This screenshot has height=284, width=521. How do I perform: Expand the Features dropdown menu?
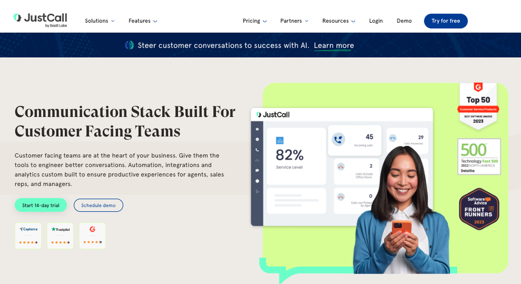click(143, 21)
